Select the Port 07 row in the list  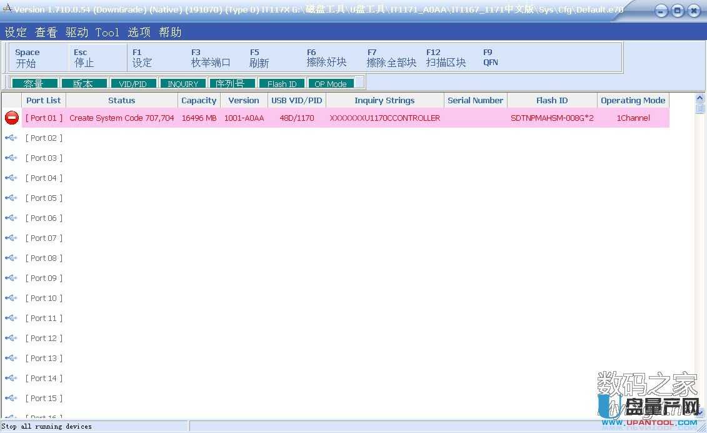pyautogui.click(x=44, y=238)
